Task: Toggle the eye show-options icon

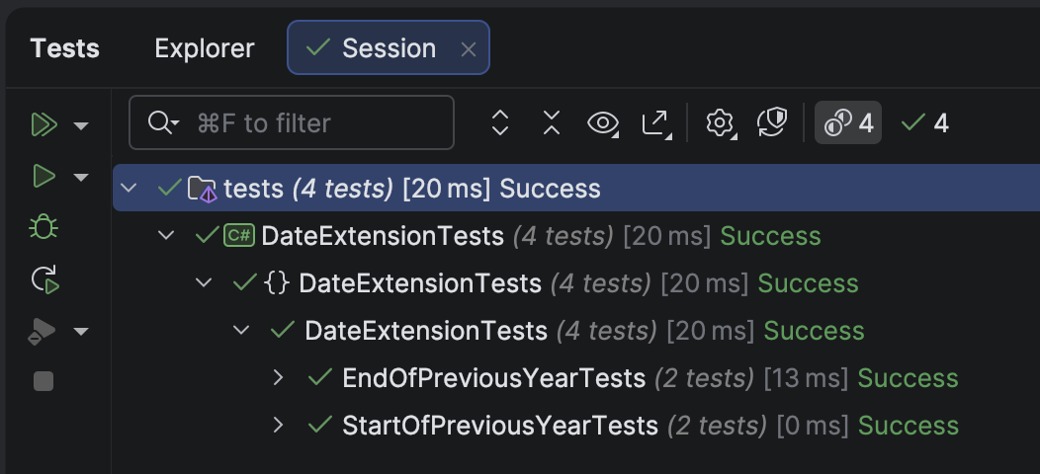Action: click(x=602, y=122)
